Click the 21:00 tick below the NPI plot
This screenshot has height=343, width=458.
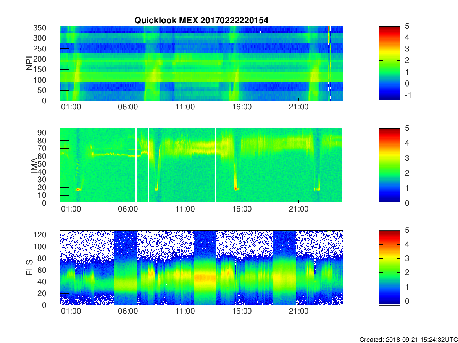tap(298, 107)
